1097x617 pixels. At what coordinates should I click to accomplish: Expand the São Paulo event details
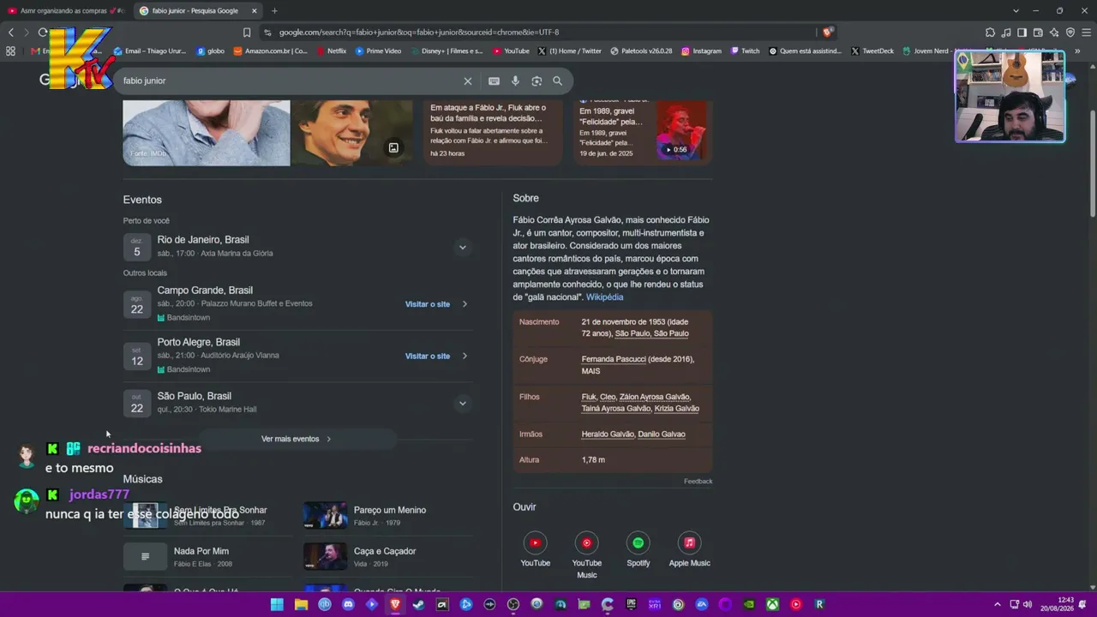pos(462,404)
